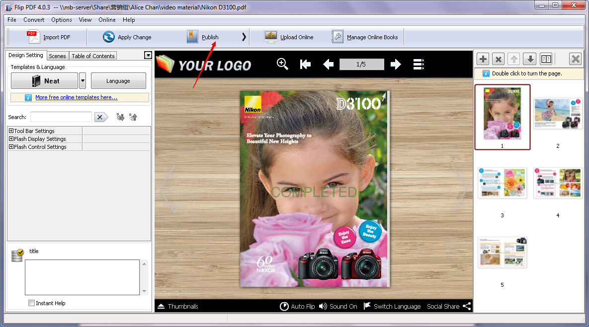Viewport: 589px width, 327px height.
Task: Move the page down with the down arrow
Action: [x=530, y=59]
